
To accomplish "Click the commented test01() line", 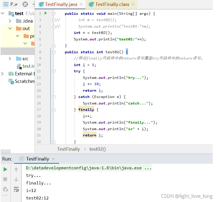I will click(97, 20).
